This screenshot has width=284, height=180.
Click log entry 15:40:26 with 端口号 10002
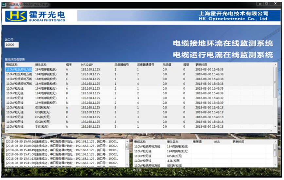[x=62, y=146]
